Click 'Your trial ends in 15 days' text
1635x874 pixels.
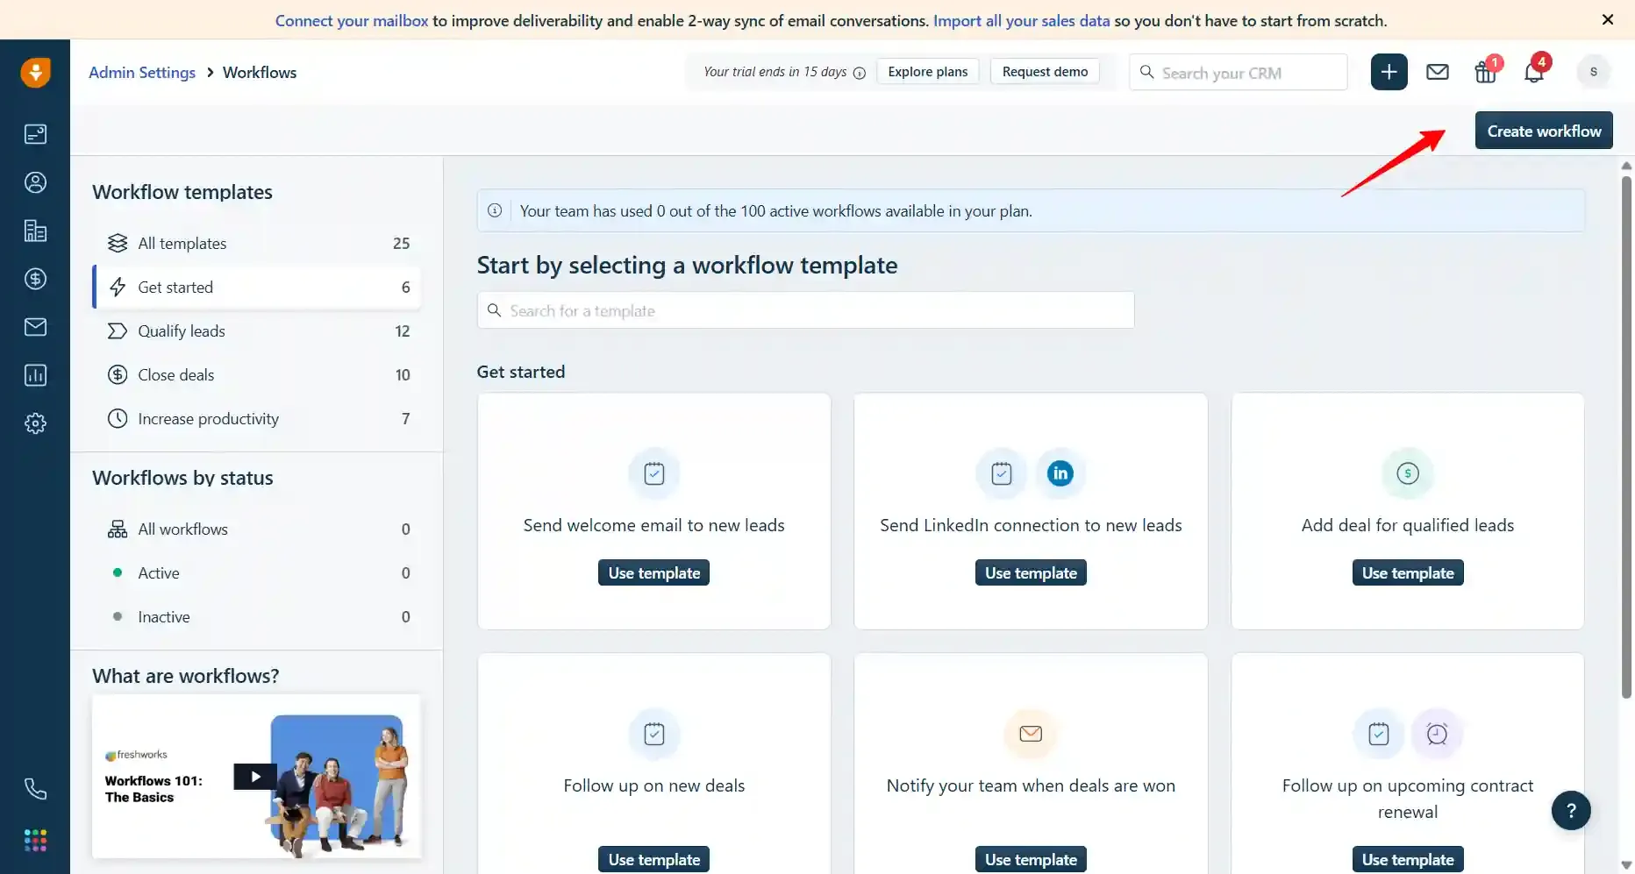coord(775,72)
